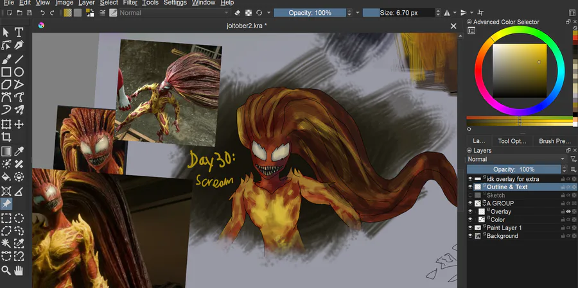Viewport: 578px width, 288px height.
Task: Select the Reference Images pin tool
Action: (6, 204)
